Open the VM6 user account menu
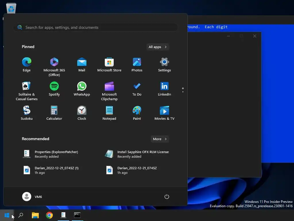 click(32, 197)
